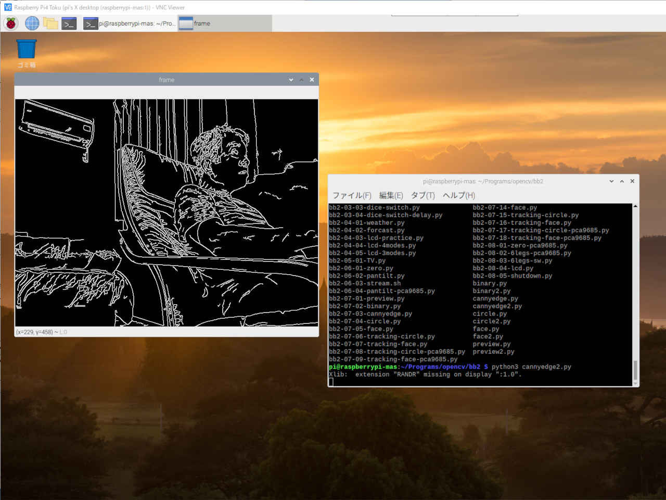The image size is (666, 500).
Task: Click the Xlib RANDR missing warning line
Action: click(x=425, y=374)
